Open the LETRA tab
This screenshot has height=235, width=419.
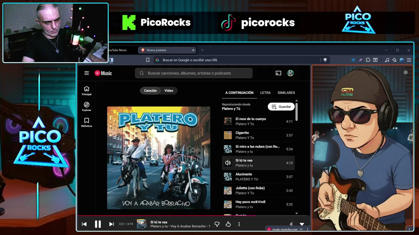click(x=265, y=93)
